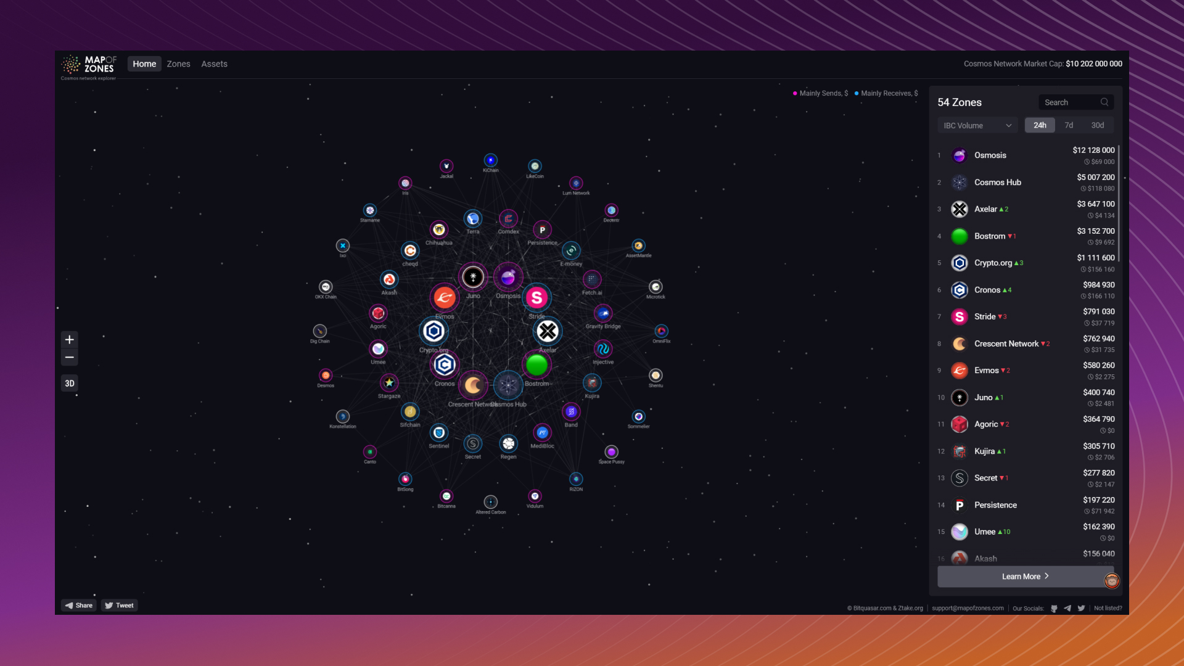Zoom out with the minus button
Image resolution: width=1184 pixels, height=666 pixels.
click(x=70, y=358)
